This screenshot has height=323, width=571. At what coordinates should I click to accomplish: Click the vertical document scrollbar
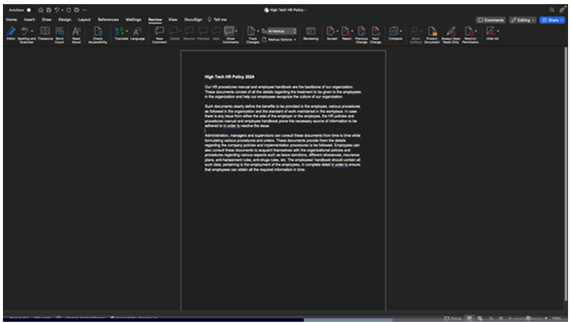[x=566, y=175]
